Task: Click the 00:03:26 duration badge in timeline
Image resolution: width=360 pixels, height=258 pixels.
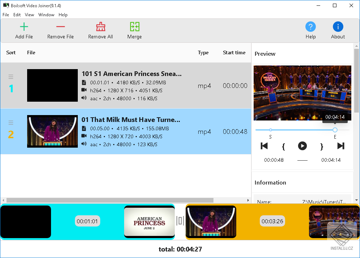Action: (272, 221)
